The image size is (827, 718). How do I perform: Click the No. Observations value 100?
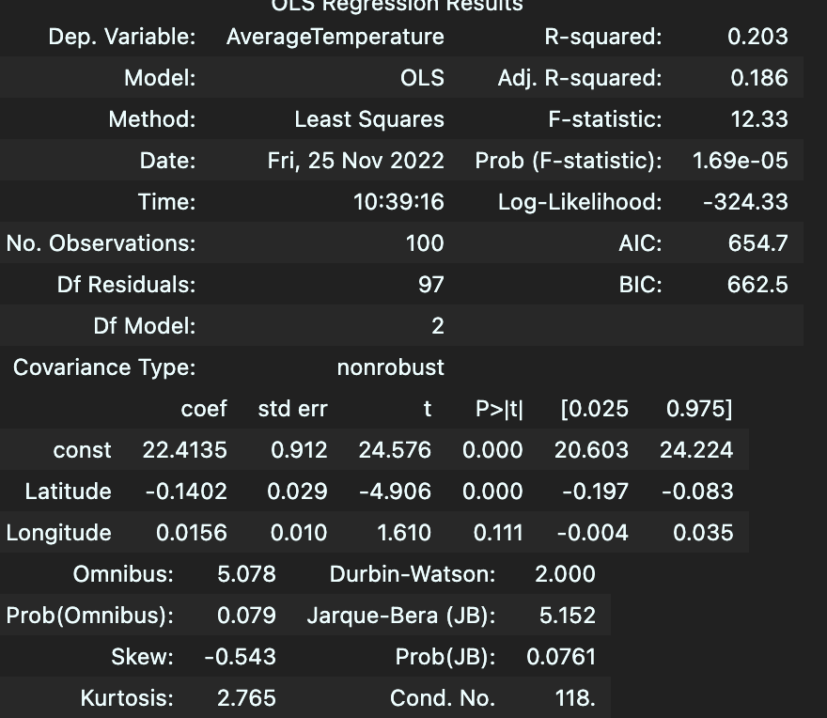click(424, 243)
